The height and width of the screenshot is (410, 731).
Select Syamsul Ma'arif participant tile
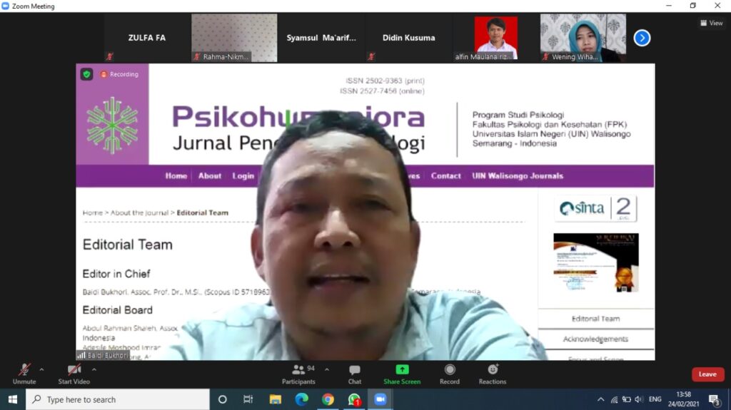point(321,38)
